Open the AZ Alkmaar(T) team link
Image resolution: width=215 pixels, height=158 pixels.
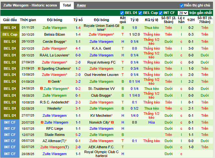(x=54, y=141)
